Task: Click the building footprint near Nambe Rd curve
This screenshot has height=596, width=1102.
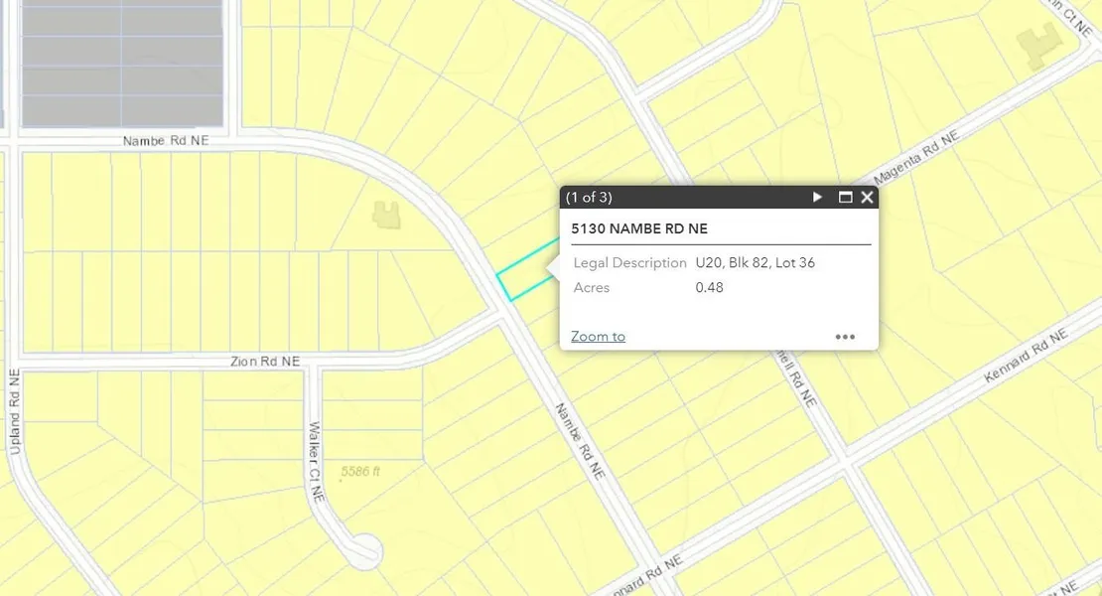Action: click(384, 213)
